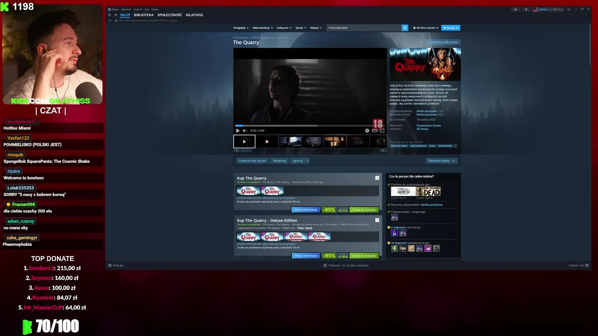598x336 pixels.
Task: Mute the trailer with the speaker icon
Action: pyautogui.click(x=244, y=131)
